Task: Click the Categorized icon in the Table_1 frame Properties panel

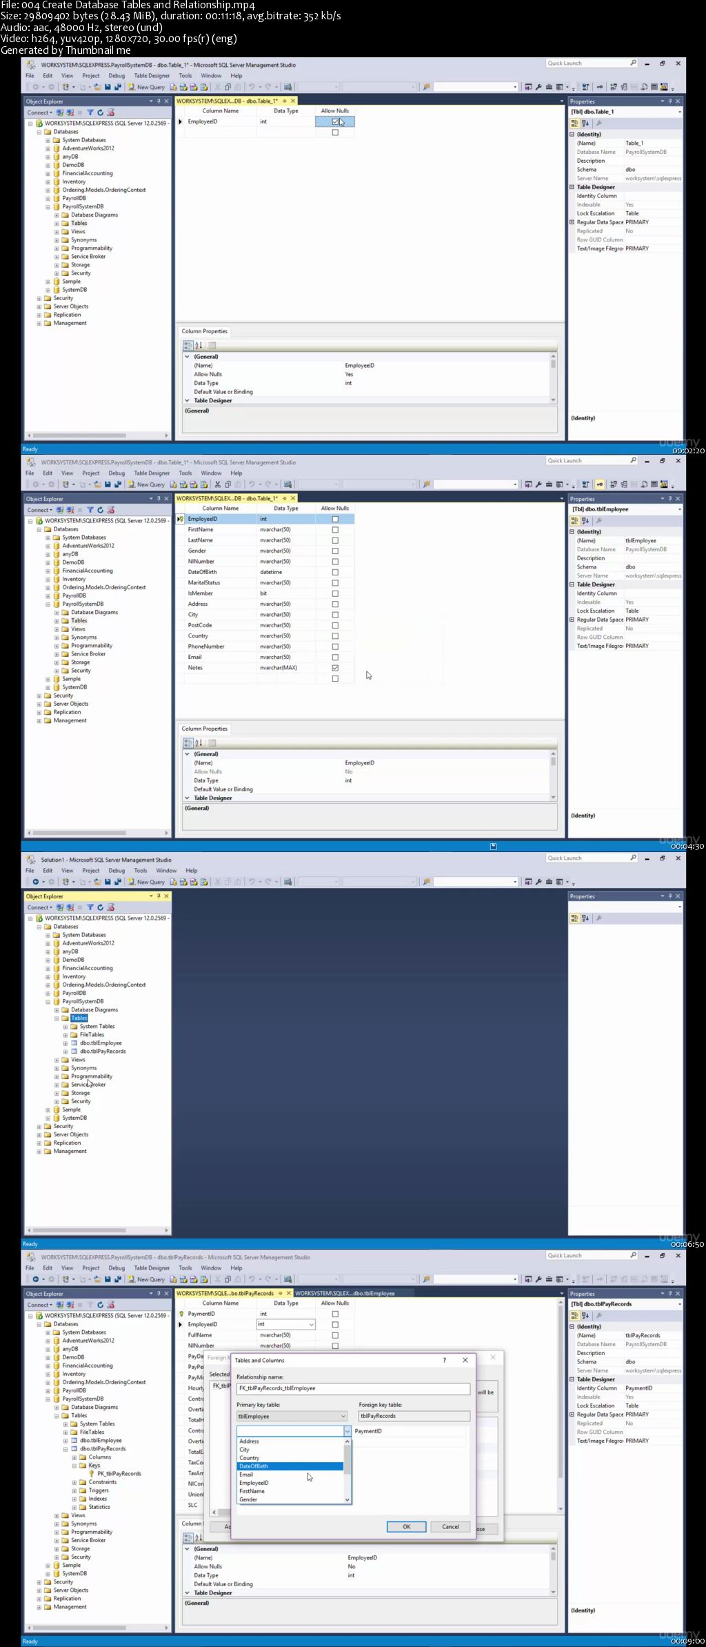Action: tap(574, 124)
